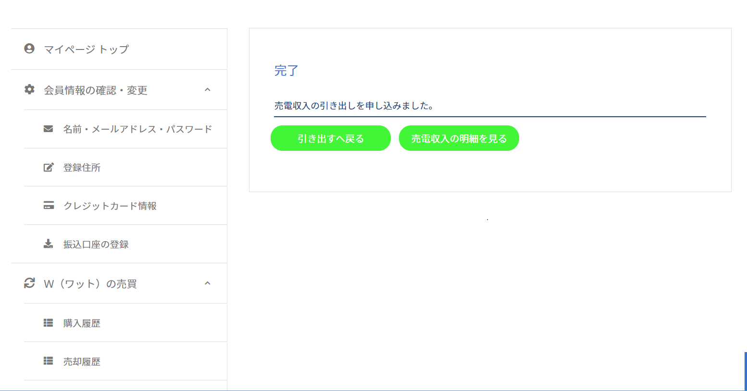747x391 pixels.
Task: Open マイページ トップ menu item
Action: [87, 49]
